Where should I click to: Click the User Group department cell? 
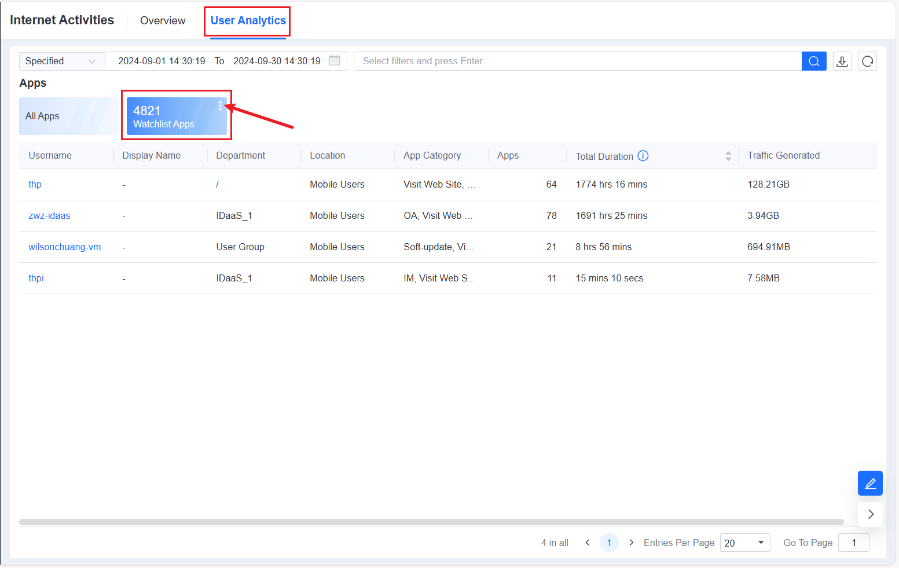coord(240,247)
